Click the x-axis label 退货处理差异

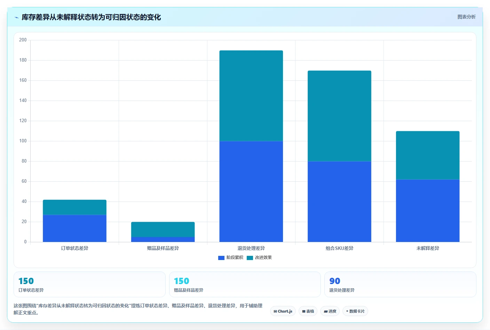click(251, 248)
